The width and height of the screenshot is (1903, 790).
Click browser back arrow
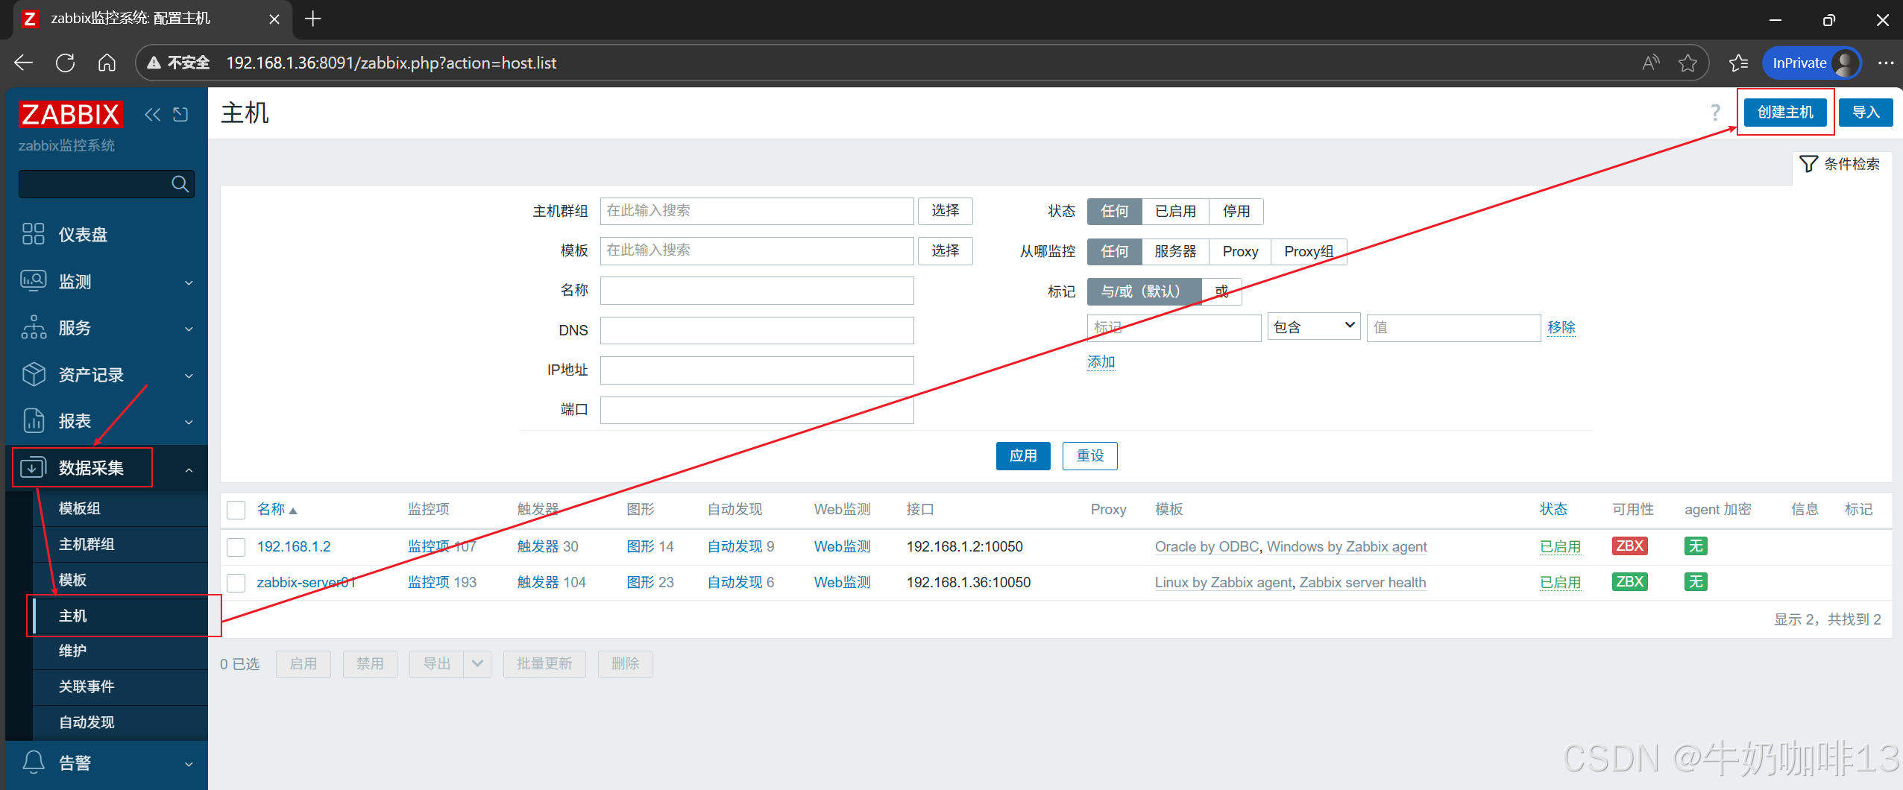pos(24,63)
